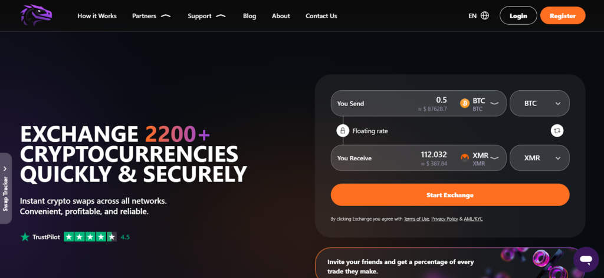Click the orange Bitcoin coin icon
This screenshot has width=604, height=278.
(x=464, y=104)
